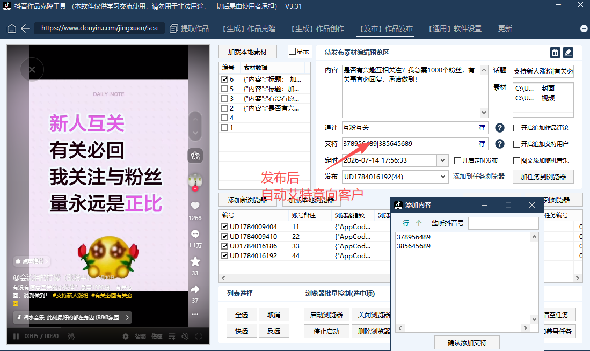This screenshot has height=351, width=590.
Task: Expand the music info chevron on video
Action: 127,318
